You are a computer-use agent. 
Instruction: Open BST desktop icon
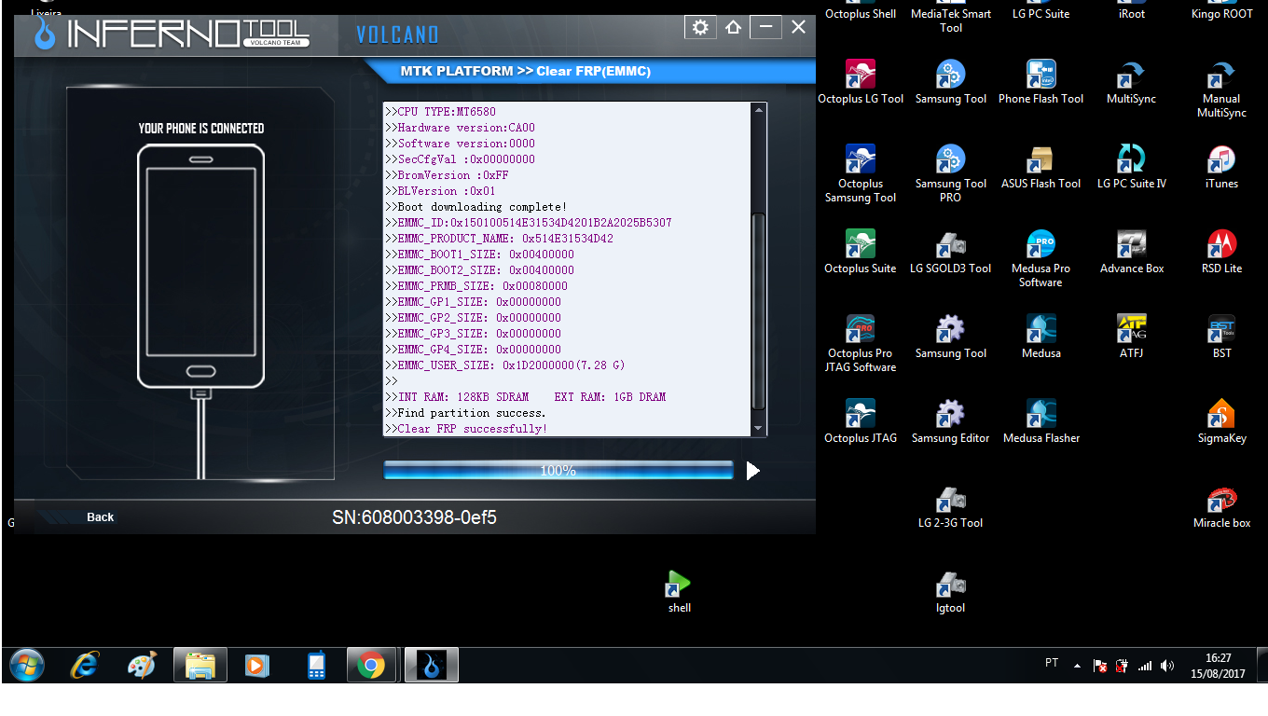pos(1221,337)
